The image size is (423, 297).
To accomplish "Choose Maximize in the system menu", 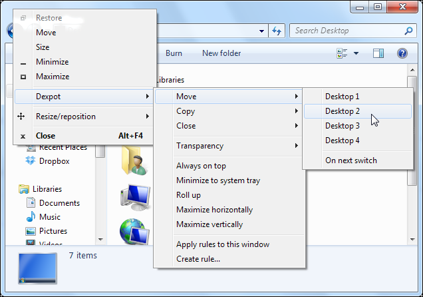I will point(84,77).
